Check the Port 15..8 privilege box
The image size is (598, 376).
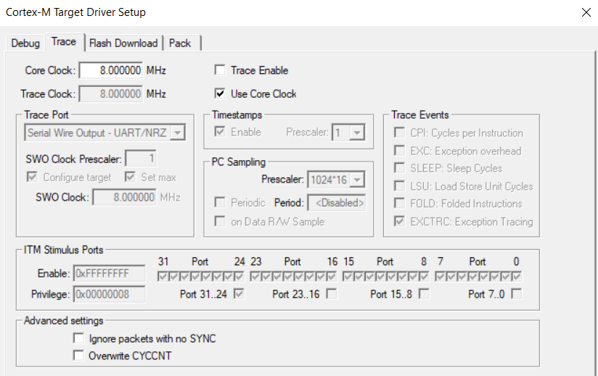point(425,293)
